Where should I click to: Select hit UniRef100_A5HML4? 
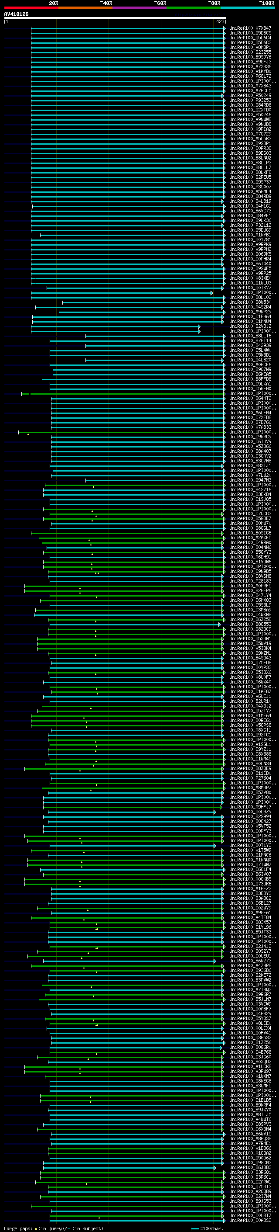tap(250, 191)
